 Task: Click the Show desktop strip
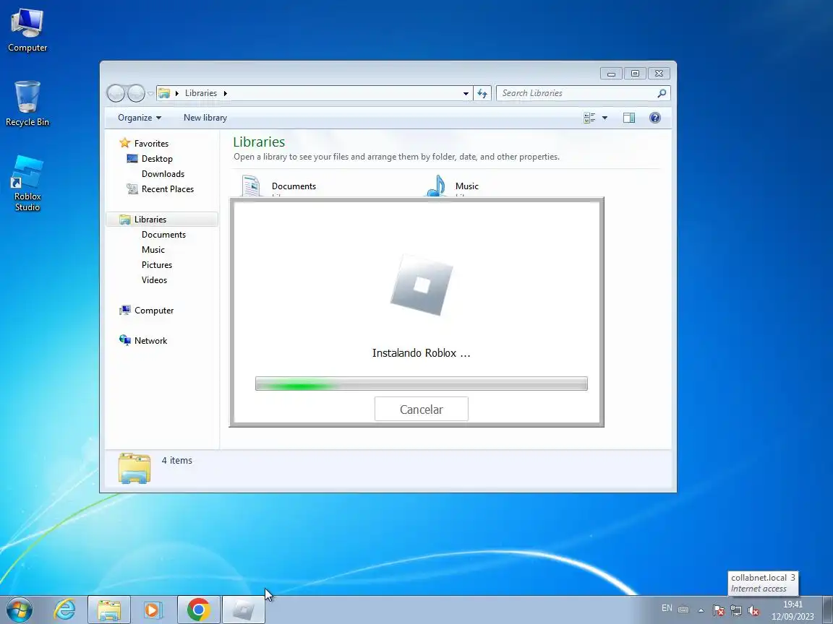click(828, 610)
